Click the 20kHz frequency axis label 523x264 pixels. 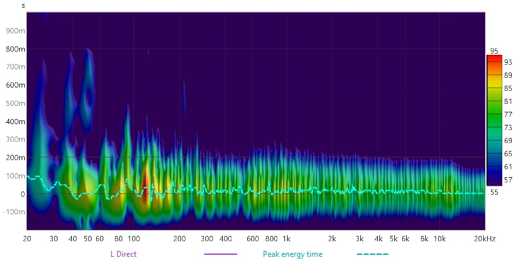click(484, 239)
